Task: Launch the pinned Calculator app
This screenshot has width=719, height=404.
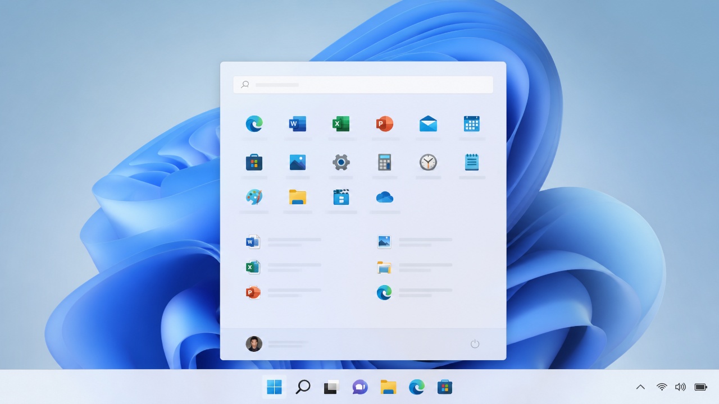Action: click(385, 162)
